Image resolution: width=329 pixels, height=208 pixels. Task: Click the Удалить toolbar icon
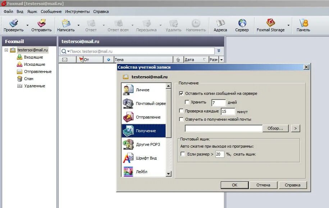click(173, 23)
